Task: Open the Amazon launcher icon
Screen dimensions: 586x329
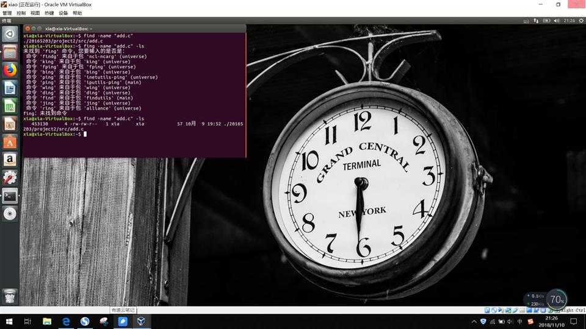Action: (x=10, y=160)
